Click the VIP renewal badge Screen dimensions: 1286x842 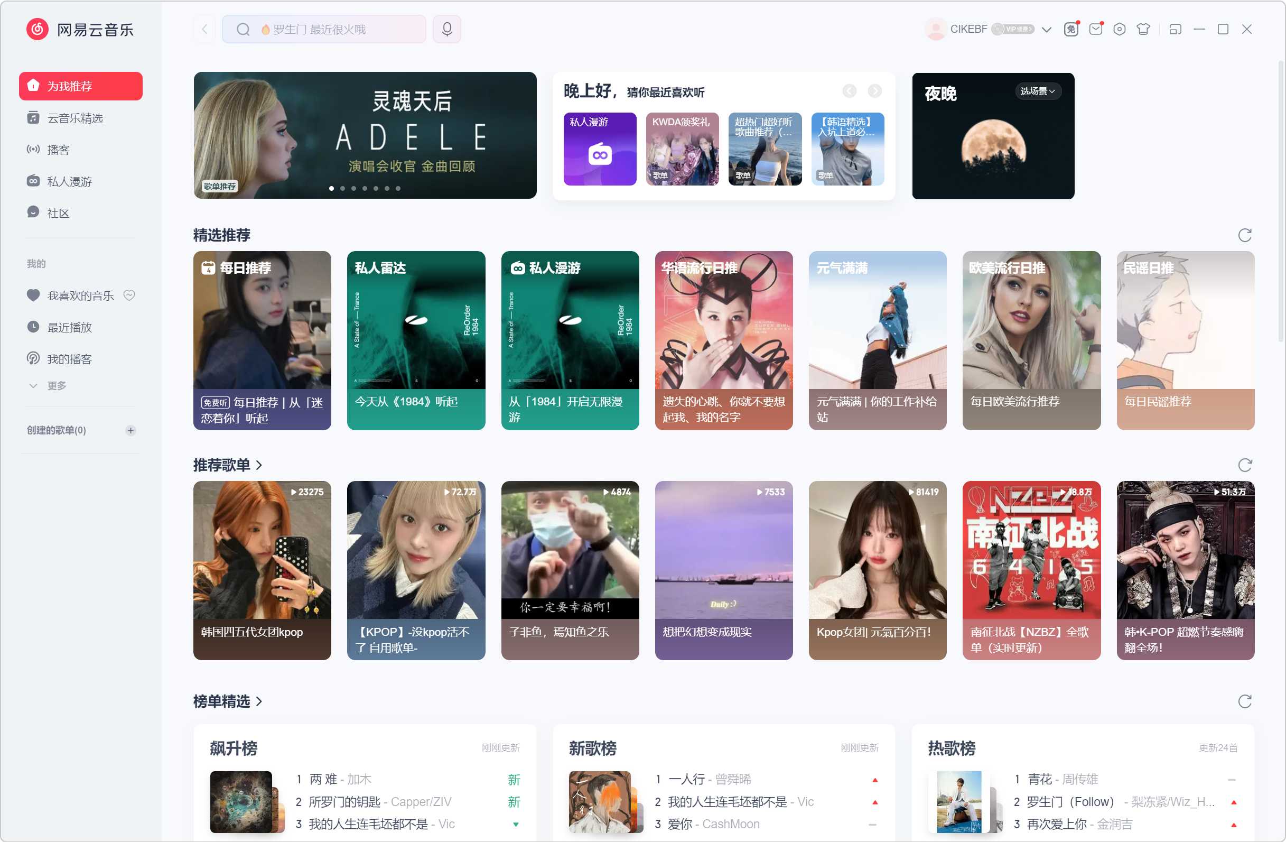tap(1013, 29)
